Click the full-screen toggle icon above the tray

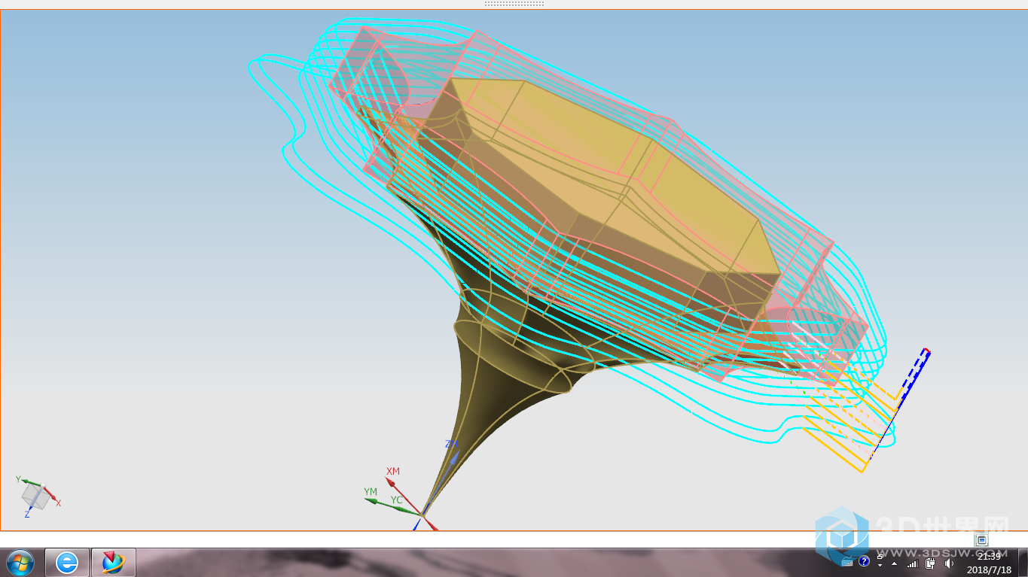981,540
